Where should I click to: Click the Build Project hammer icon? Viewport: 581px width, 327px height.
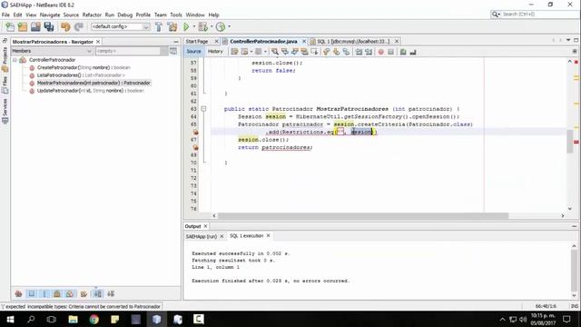[159, 26]
